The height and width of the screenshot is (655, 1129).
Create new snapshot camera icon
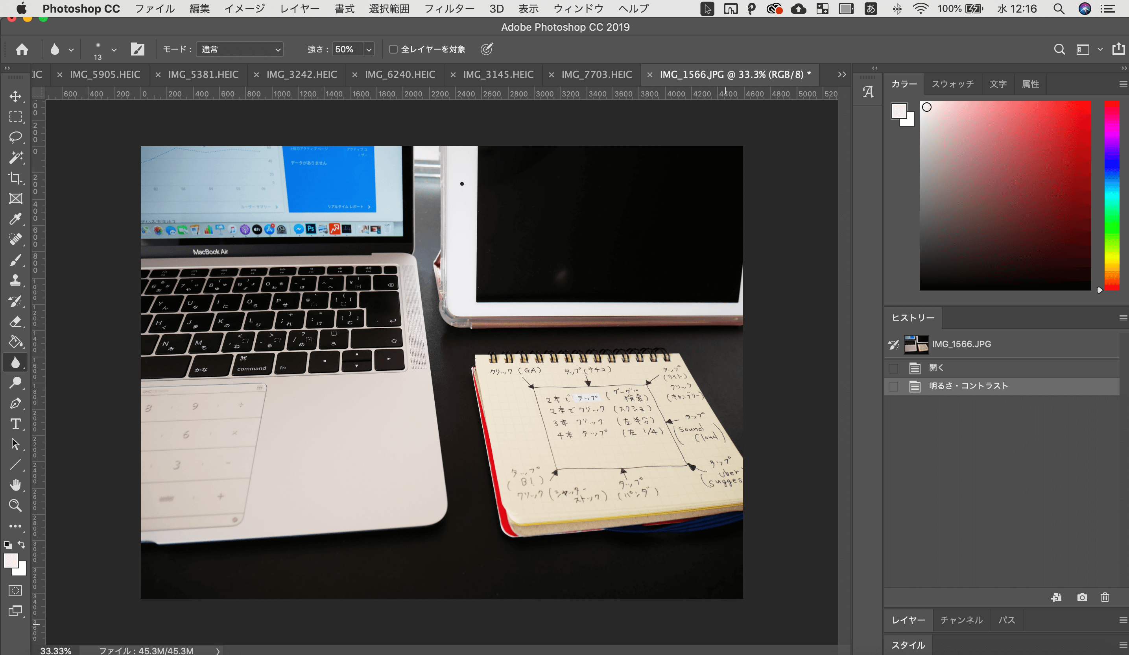(x=1083, y=597)
